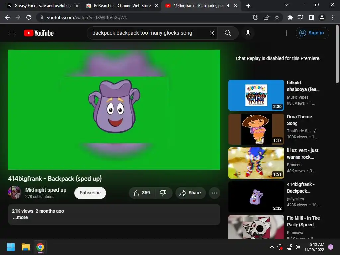Open the clock and date panel
Screen dimensions: 340x255
click(x=314, y=247)
